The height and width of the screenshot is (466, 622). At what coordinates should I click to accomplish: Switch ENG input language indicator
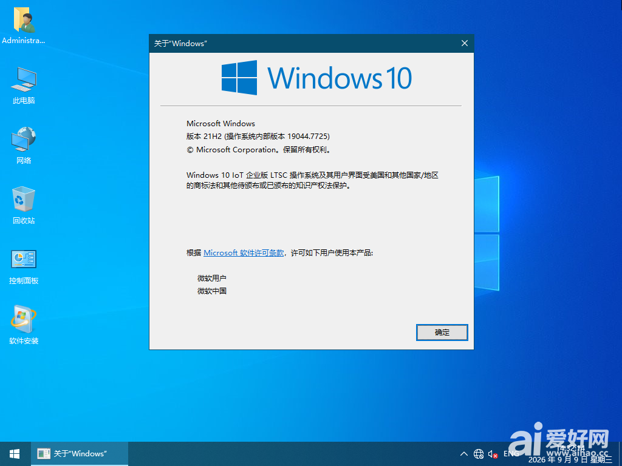pyautogui.click(x=511, y=454)
